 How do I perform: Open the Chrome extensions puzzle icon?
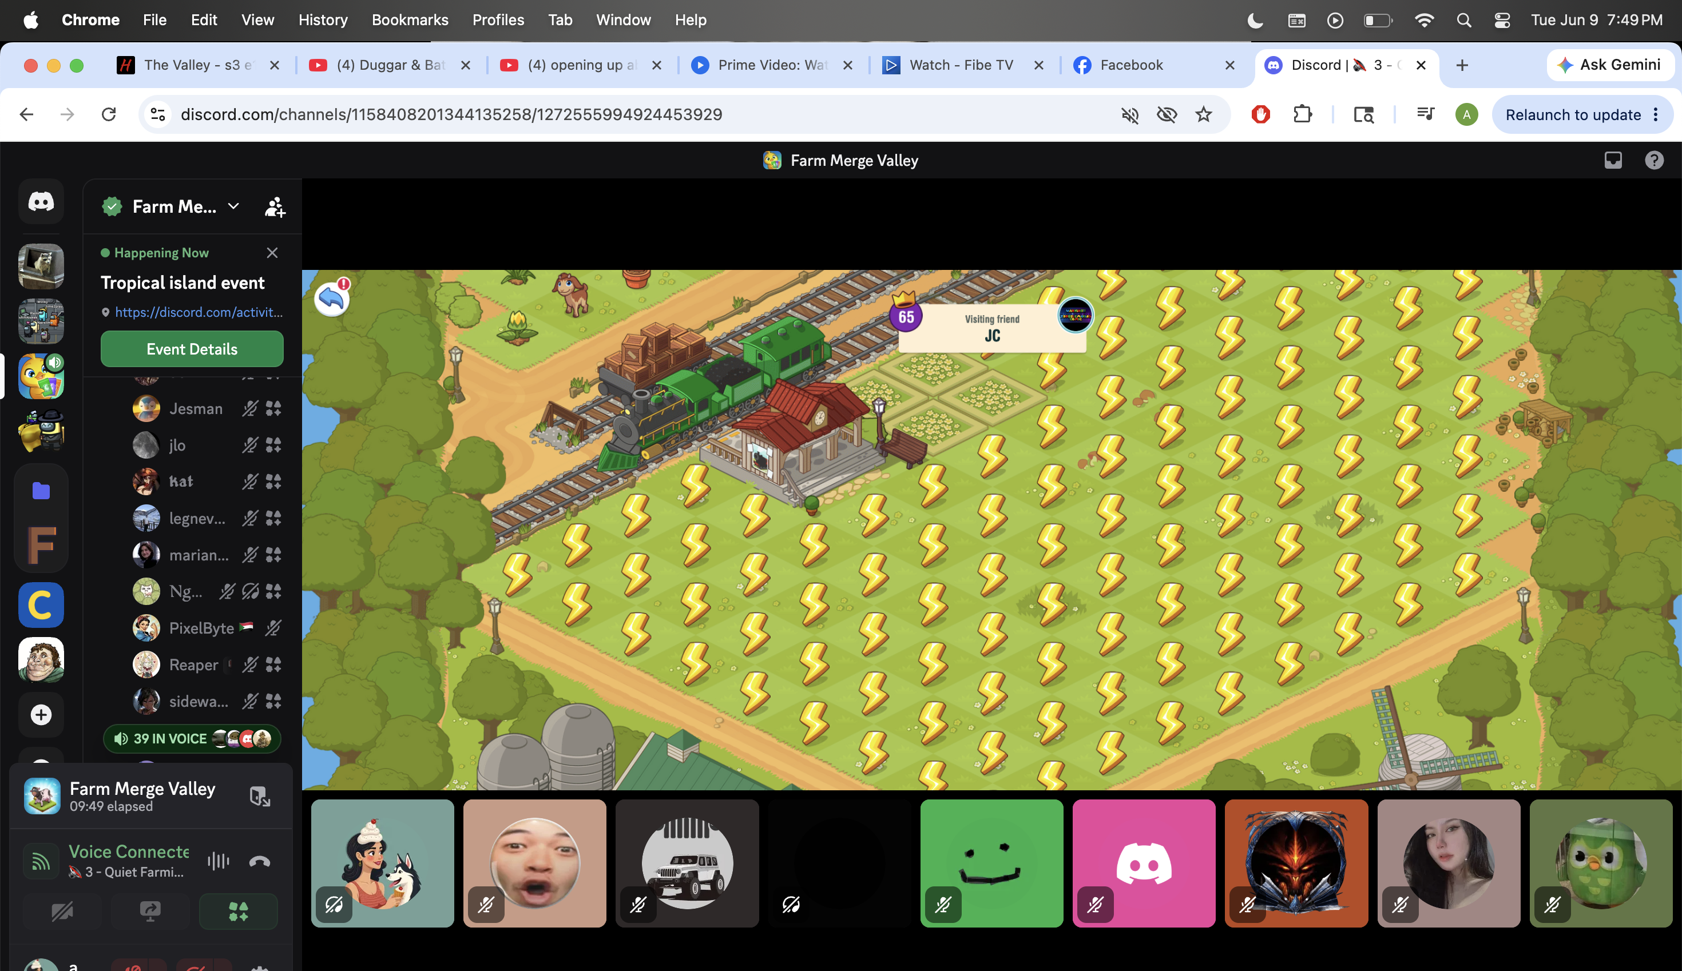pyautogui.click(x=1302, y=115)
